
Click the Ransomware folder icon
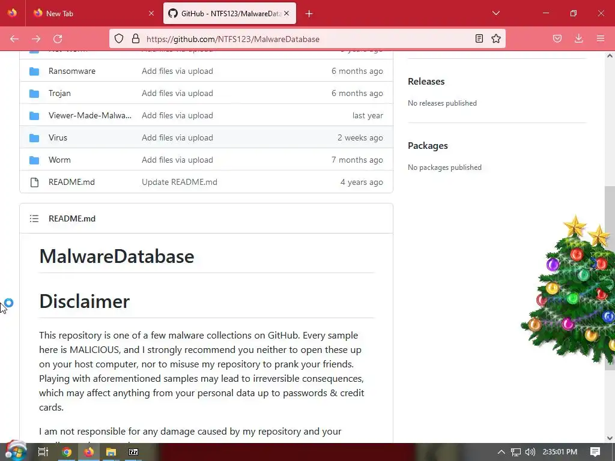34,71
